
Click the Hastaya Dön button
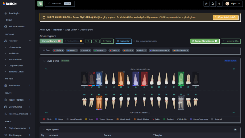231,41
